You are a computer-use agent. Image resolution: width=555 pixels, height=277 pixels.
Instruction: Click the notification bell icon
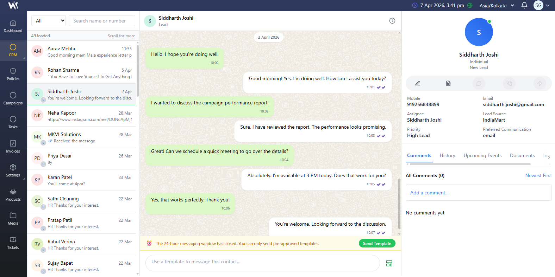click(x=524, y=5)
